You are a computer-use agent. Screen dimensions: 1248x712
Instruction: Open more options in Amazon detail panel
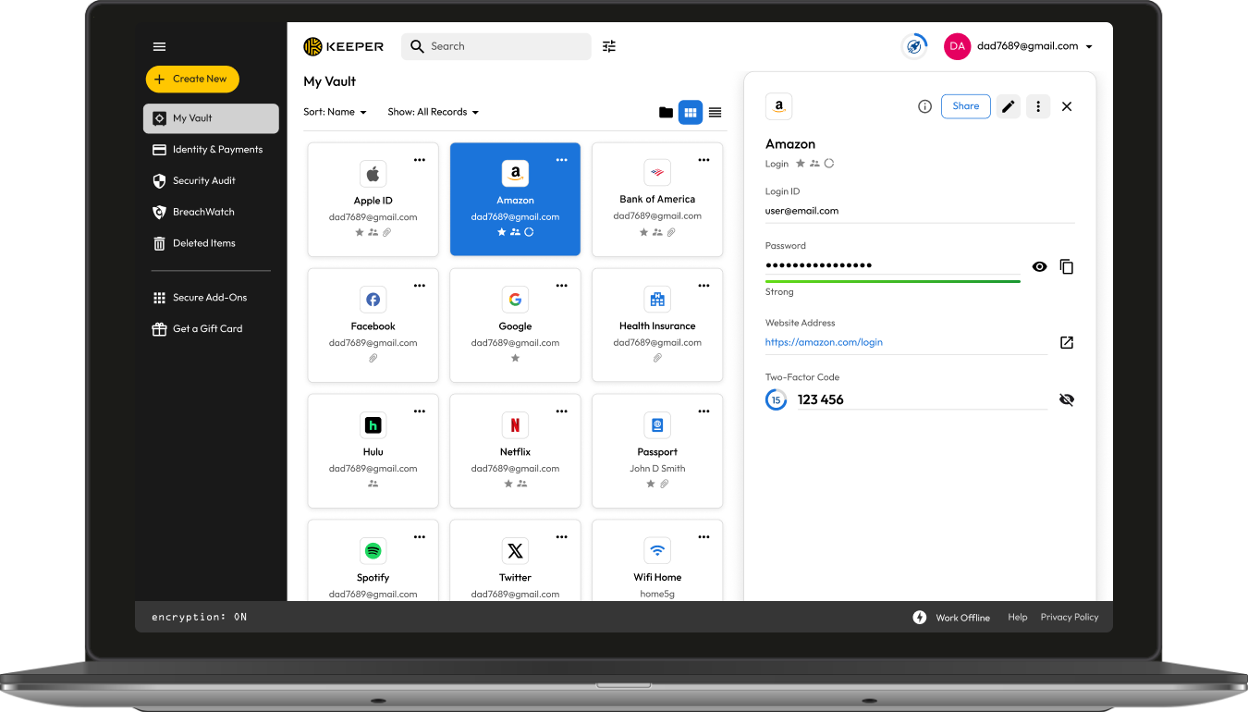point(1038,106)
